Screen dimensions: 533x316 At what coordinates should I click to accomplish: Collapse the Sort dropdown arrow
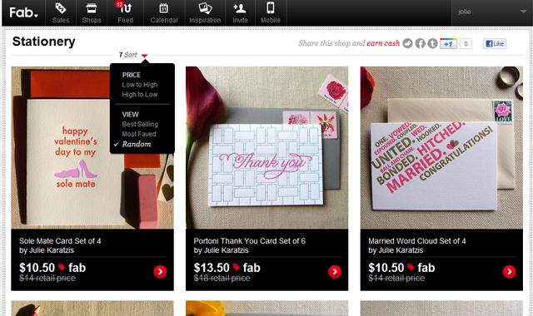[x=144, y=56]
